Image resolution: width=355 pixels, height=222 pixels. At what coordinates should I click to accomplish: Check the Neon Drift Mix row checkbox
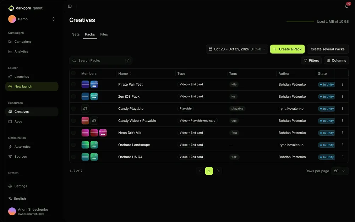(73, 133)
